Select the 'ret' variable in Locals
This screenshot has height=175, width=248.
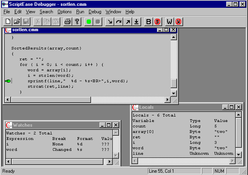point(184,137)
